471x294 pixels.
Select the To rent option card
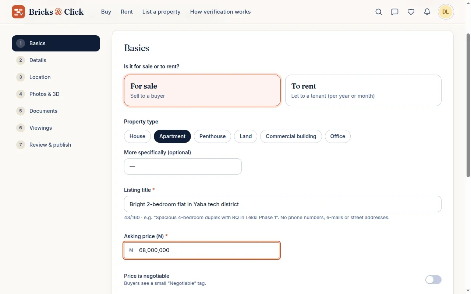click(363, 90)
